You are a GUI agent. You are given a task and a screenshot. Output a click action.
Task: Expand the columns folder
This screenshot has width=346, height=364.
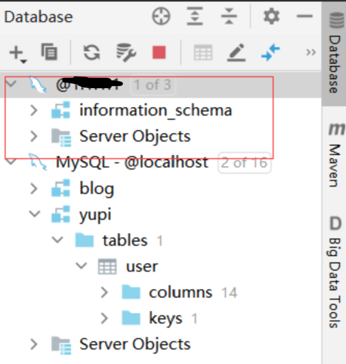[x=104, y=292]
